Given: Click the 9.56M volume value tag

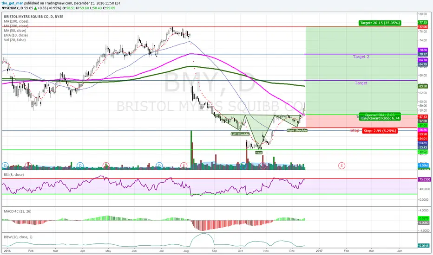Looking at the screenshot, I should [423, 166].
